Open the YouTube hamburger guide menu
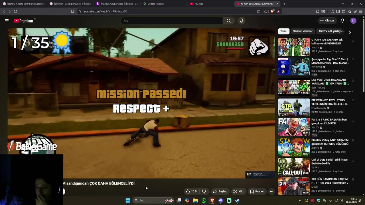The width and height of the screenshot is (365, 205). point(7,21)
